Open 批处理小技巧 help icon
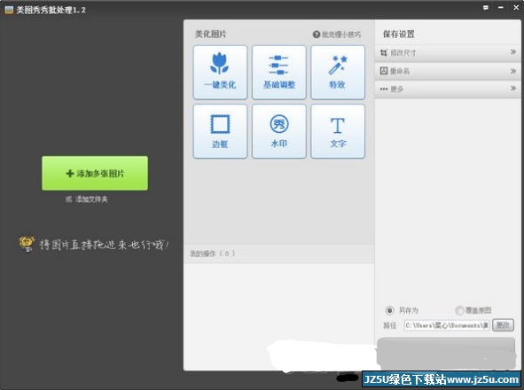 317,35
